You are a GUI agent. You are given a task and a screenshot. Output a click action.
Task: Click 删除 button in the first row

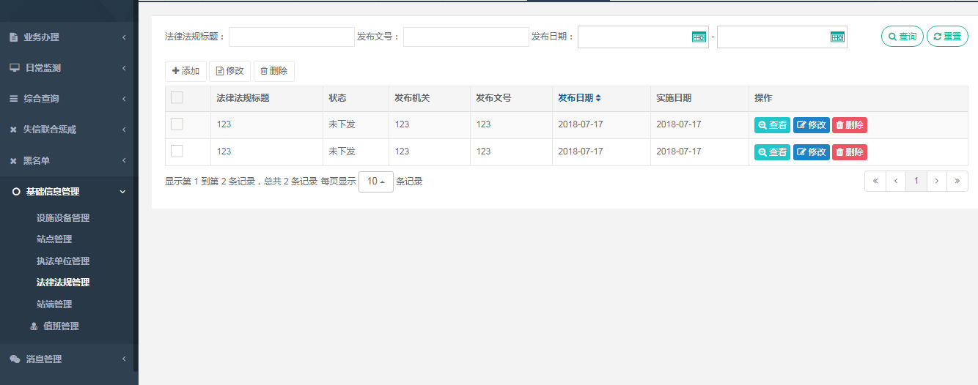point(850,125)
